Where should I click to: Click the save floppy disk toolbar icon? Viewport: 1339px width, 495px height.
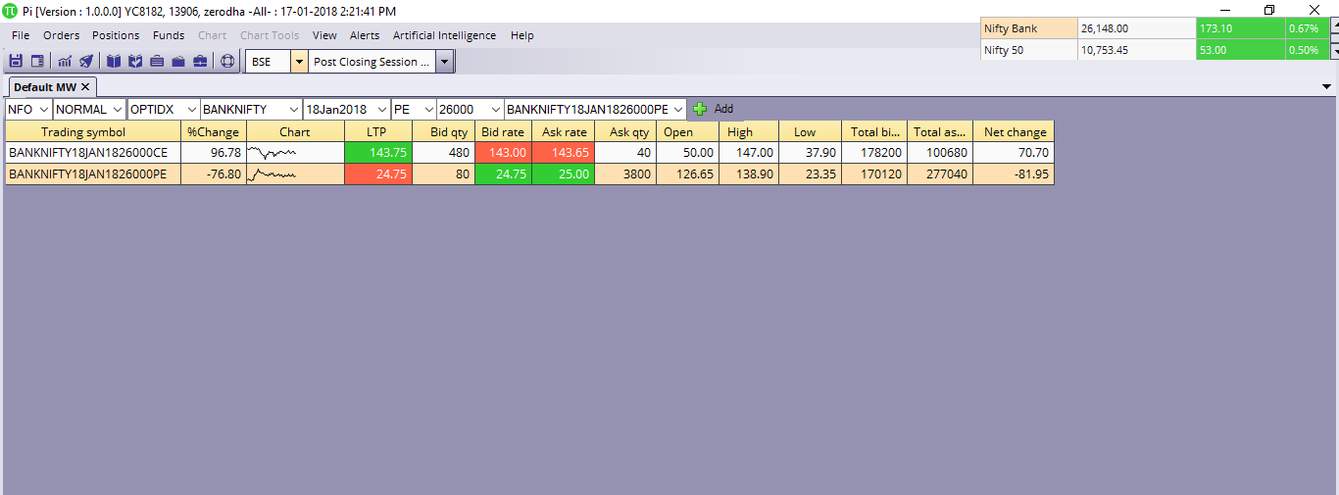click(16, 62)
